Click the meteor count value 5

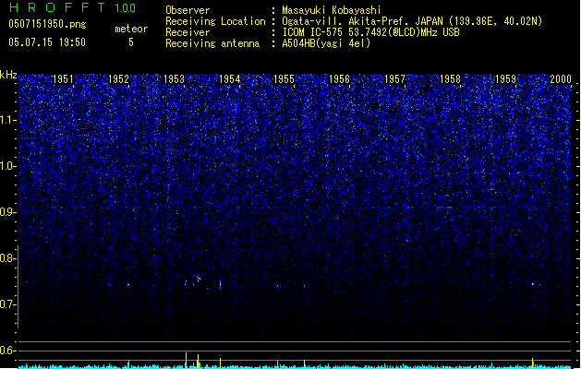click(x=131, y=42)
